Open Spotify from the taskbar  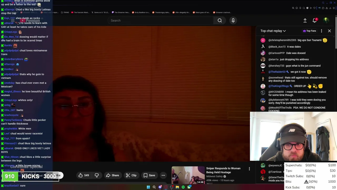(183, 187)
